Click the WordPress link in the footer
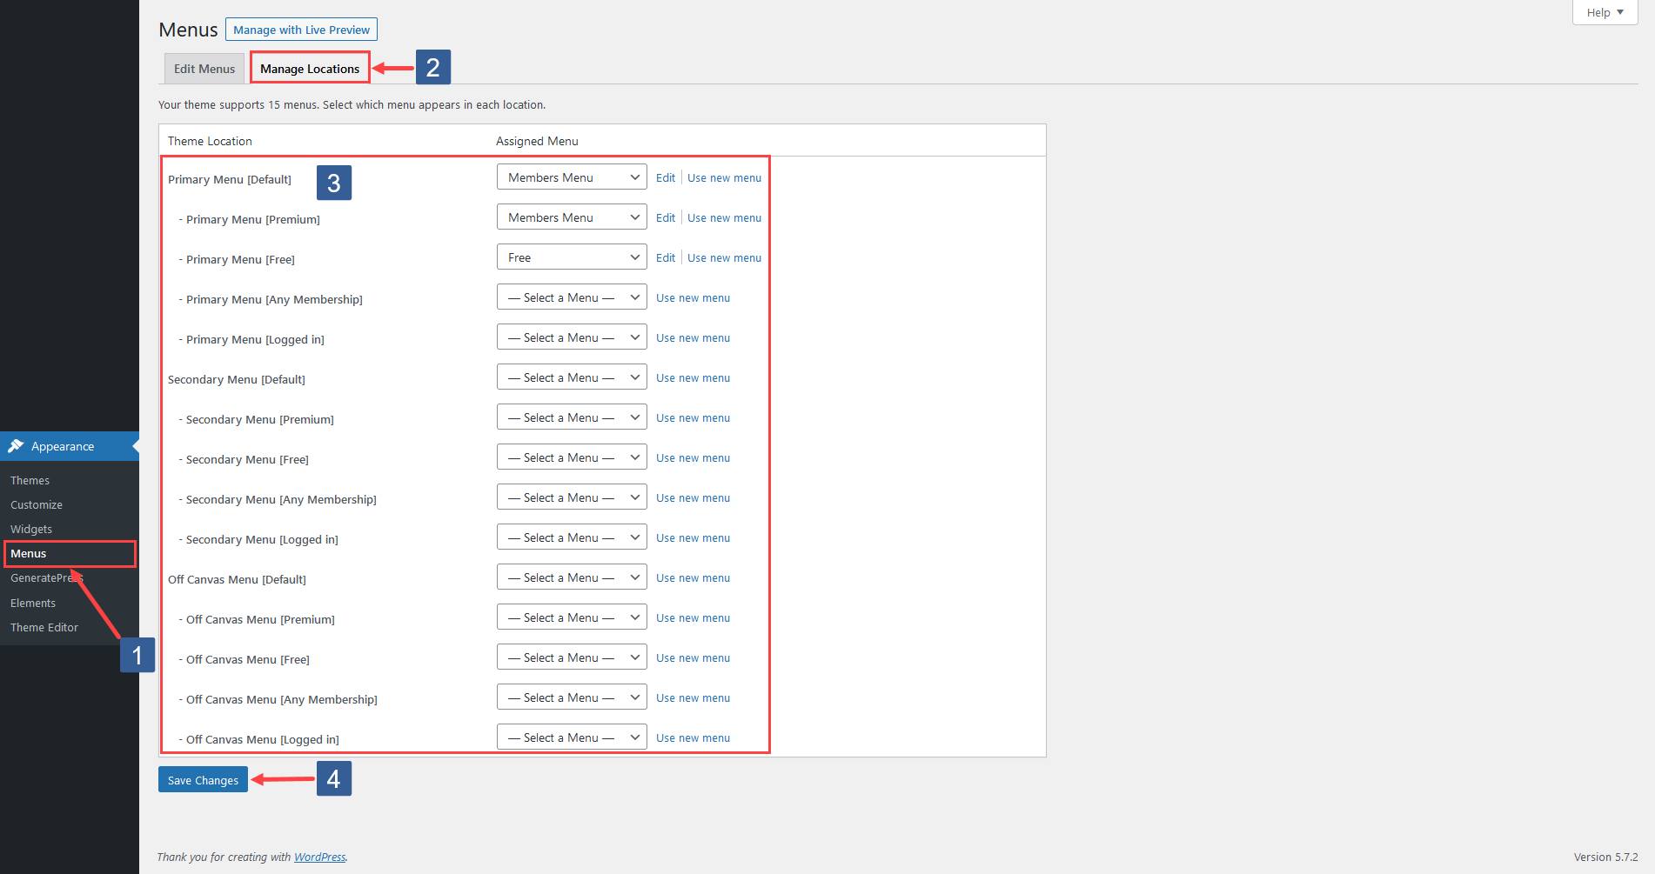 319,857
